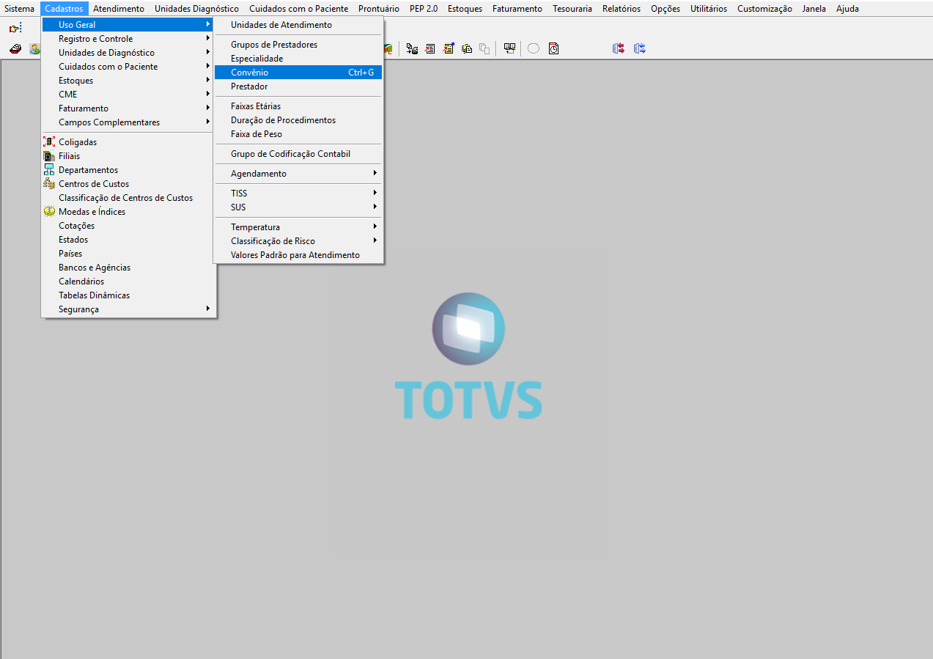The image size is (933, 659).
Task: Open the Unidades Diagnóstico menu in the menu bar
Action: [196, 9]
